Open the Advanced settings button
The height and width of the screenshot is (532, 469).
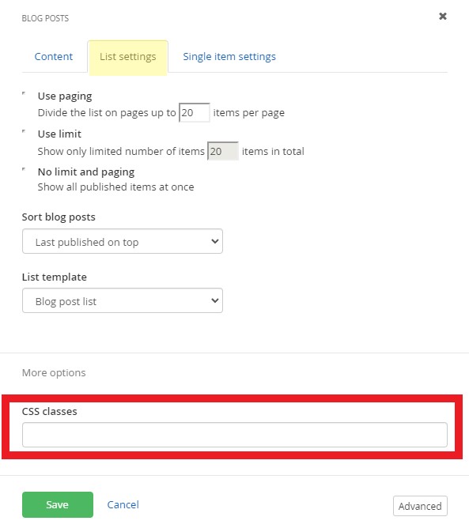point(420,506)
